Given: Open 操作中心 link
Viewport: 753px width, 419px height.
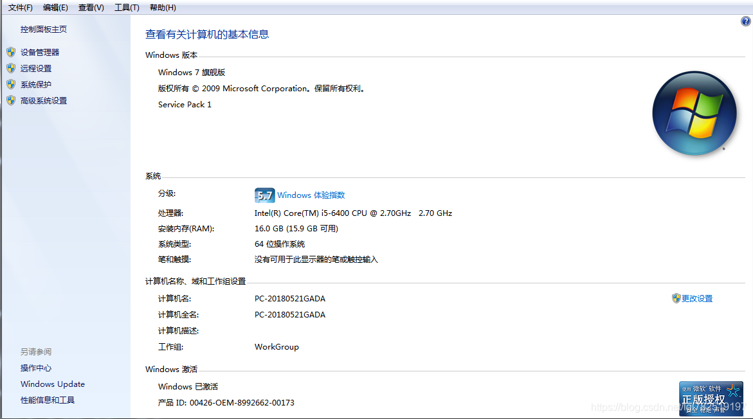Looking at the screenshot, I should [x=36, y=368].
